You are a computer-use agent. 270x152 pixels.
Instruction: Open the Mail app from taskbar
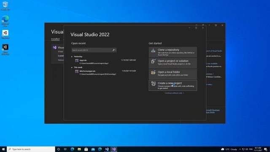93,149
